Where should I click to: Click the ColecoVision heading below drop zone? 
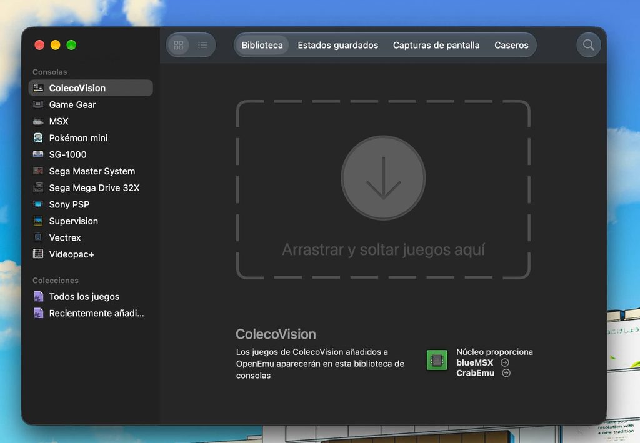(x=276, y=334)
